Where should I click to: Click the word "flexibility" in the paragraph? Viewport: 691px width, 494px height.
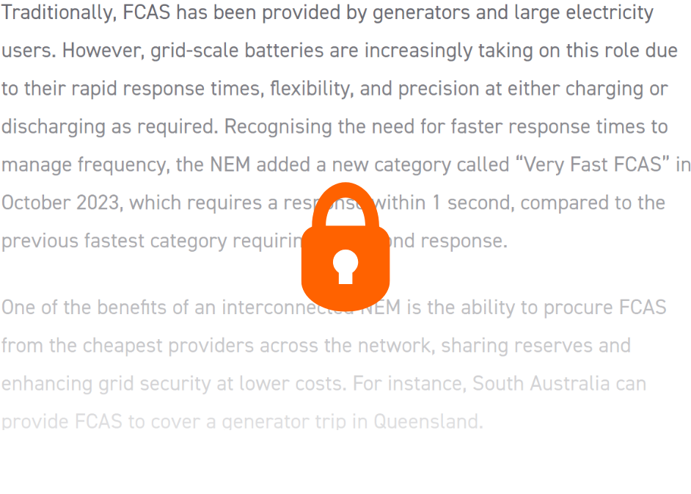point(311,89)
